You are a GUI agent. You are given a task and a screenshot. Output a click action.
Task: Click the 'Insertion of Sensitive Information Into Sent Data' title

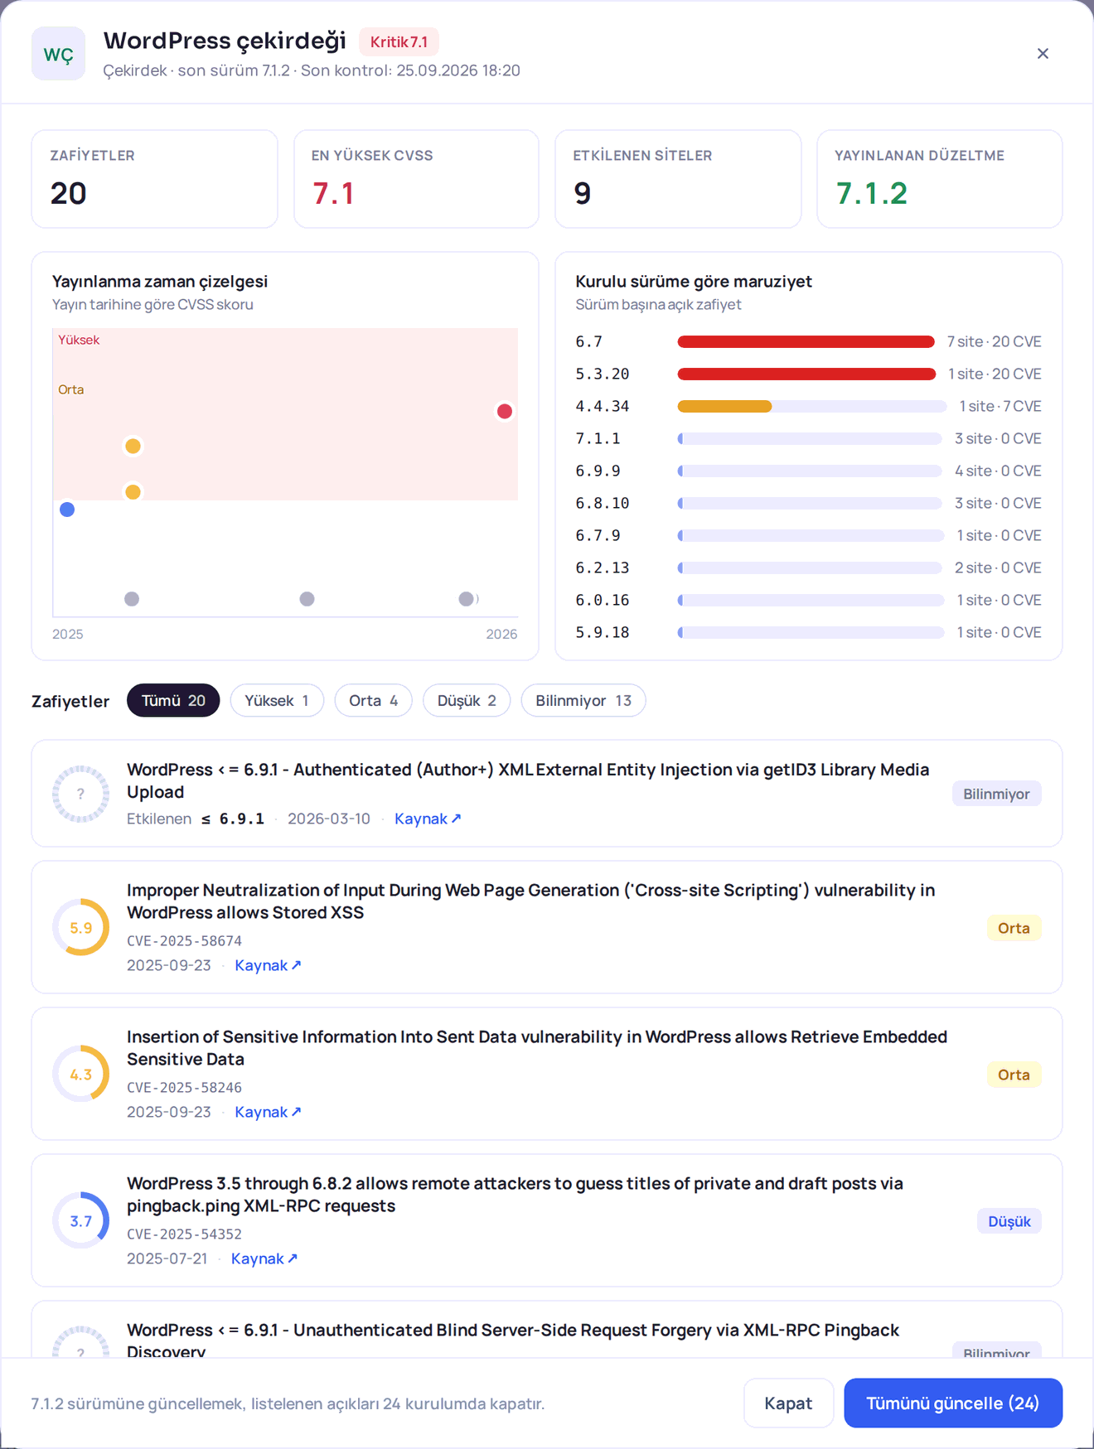(537, 1048)
